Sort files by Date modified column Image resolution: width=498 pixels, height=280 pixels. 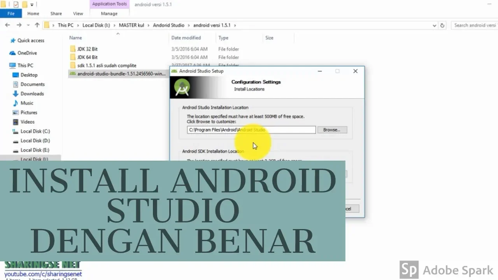[x=186, y=38]
